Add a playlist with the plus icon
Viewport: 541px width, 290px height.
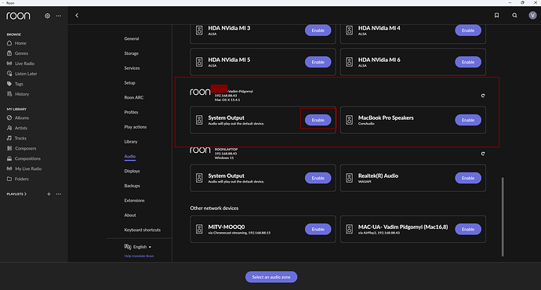pyautogui.click(x=49, y=194)
